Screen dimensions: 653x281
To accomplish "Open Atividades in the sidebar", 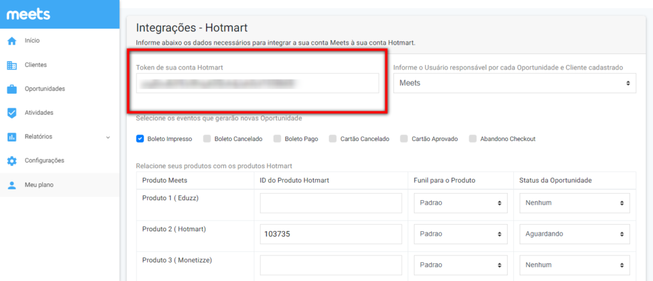I will pos(59,113).
